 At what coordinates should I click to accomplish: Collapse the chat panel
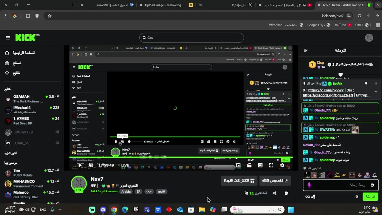tap(306, 50)
